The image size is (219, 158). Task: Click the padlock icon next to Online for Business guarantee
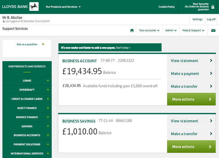213,7
